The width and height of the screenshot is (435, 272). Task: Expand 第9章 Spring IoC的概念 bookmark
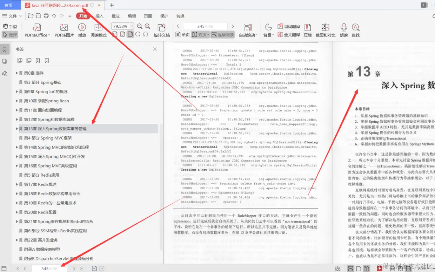[x=16, y=91]
